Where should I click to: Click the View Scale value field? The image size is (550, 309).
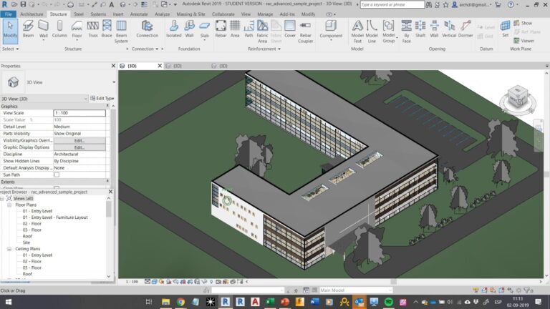(79, 113)
